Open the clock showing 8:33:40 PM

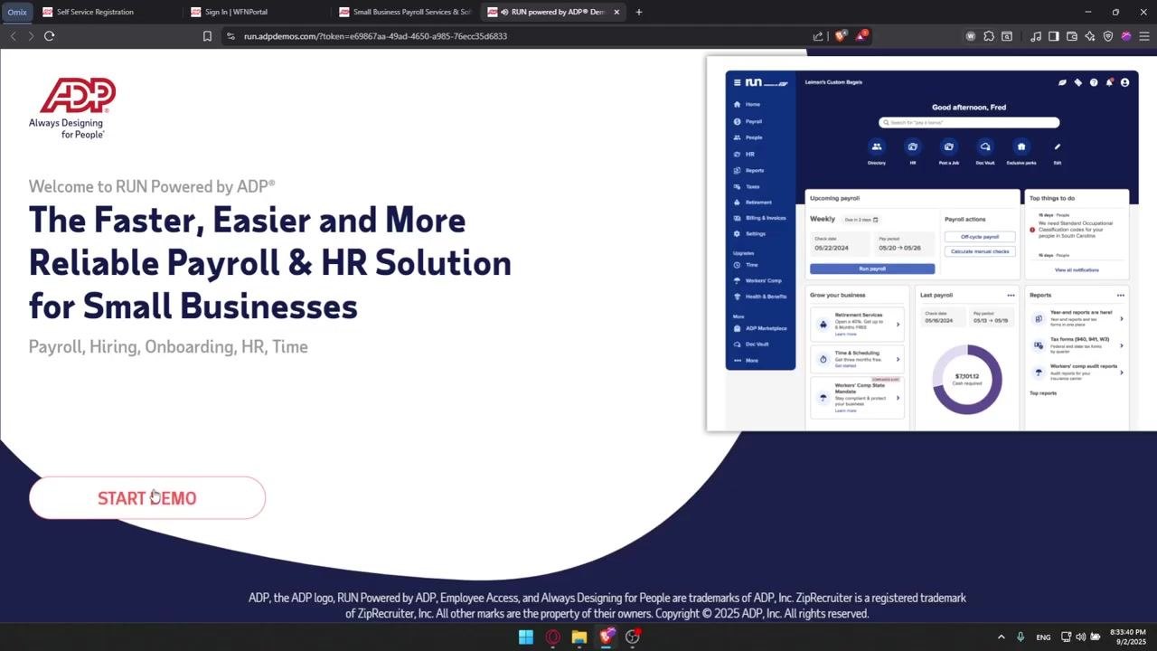tap(1128, 637)
